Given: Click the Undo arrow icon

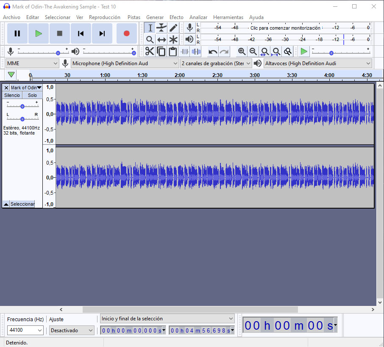Looking at the screenshot, I should tap(213, 52).
